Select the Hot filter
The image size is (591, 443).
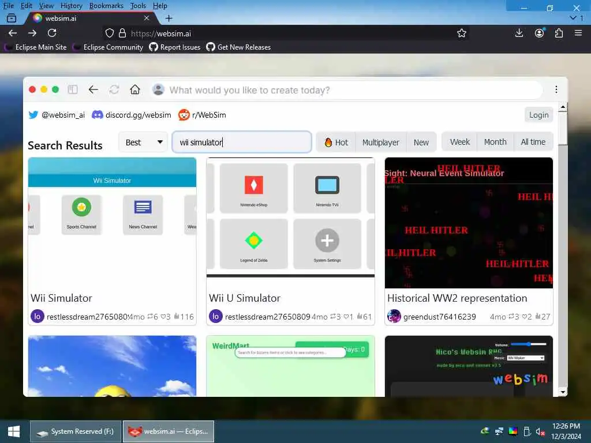(336, 142)
